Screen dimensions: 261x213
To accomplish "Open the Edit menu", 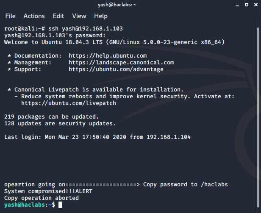I will tap(58, 16).
